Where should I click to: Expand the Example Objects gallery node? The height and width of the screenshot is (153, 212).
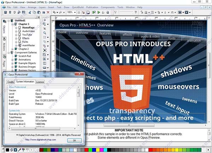pyautogui.click(x=12, y=63)
